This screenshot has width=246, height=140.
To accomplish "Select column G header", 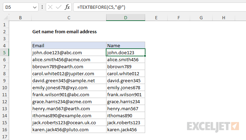I will click(x=201, y=17).
